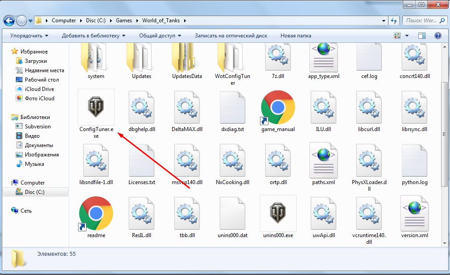
Task: Open the view options dropdown arrow
Action: pyautogui.click(x=407, y=36)
